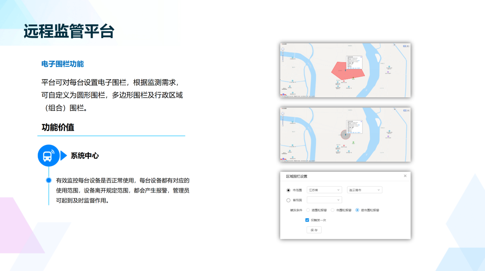Click the green marker in the circular fence map

tap(353, 142)
